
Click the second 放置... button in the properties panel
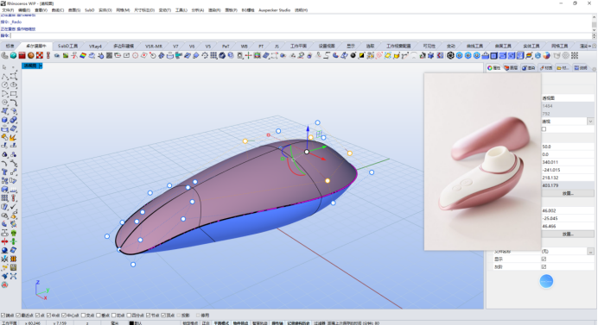(x=568, y=234)
